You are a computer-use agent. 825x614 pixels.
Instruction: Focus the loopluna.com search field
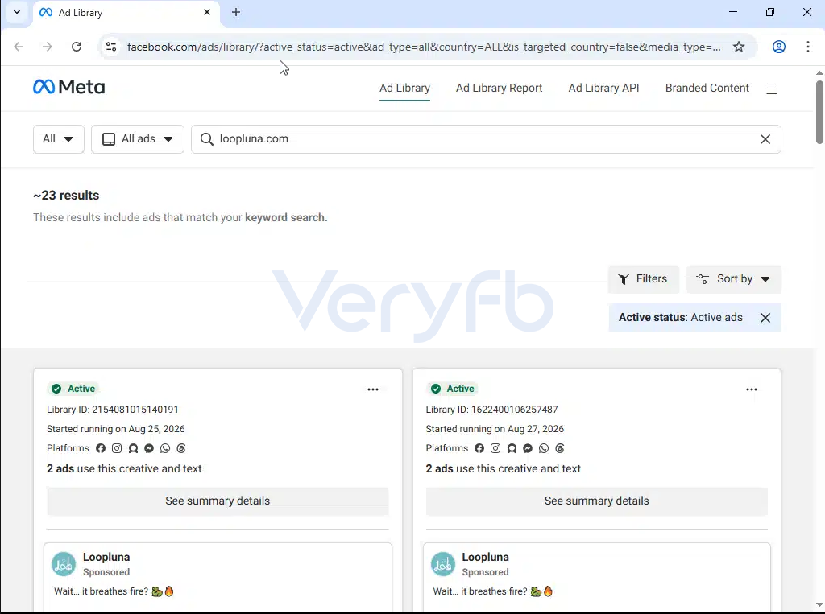click(486, 139)
